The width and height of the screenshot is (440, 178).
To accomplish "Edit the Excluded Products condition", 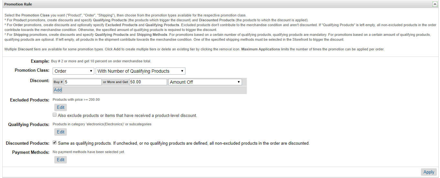I will pyautogui.click(x=60, y=107).
